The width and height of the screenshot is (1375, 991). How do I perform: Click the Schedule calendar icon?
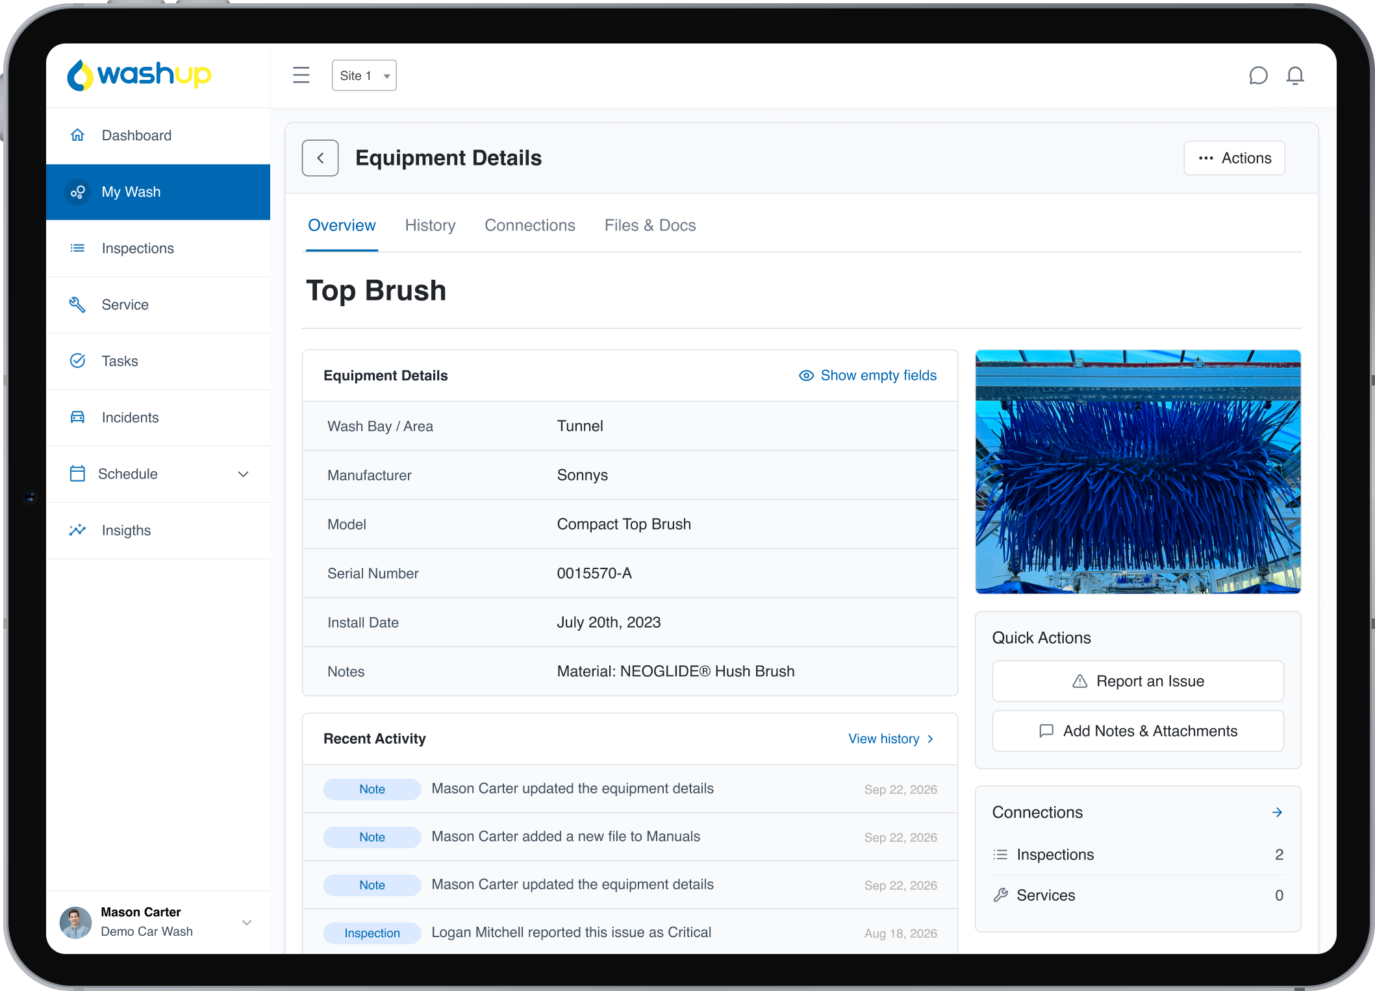click(77, 474)
